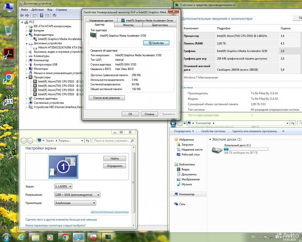Click the performance monitor taskbar icon
This screenshot has height=242, width=302.
click(108, 237)
